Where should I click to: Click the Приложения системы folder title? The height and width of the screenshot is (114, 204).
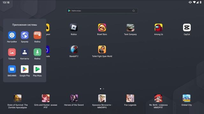[25, 25]
